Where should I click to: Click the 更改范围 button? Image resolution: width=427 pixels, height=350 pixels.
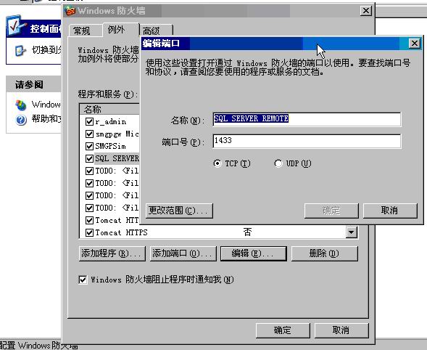[x=179, y=211]
